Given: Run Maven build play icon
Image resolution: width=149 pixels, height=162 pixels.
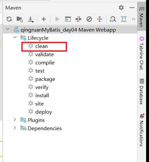Looking at the screenshot, I should tap(58, 19).
